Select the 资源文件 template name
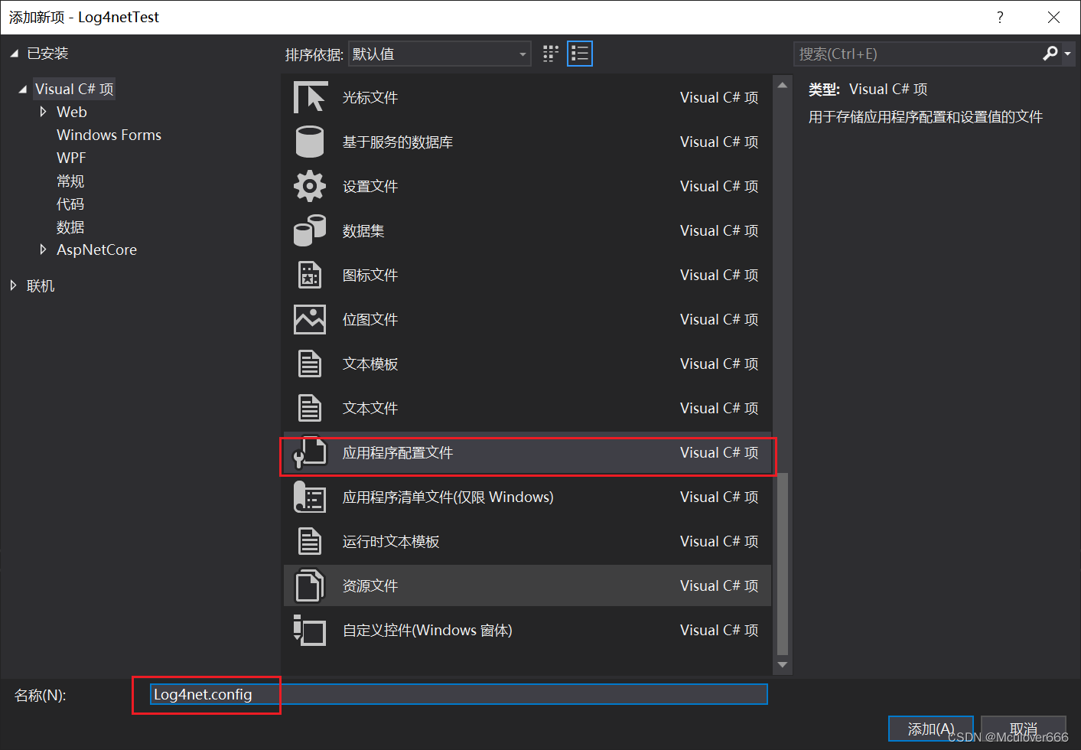The width and height of the screenshot is (1081, 750). tap(370, 585)
